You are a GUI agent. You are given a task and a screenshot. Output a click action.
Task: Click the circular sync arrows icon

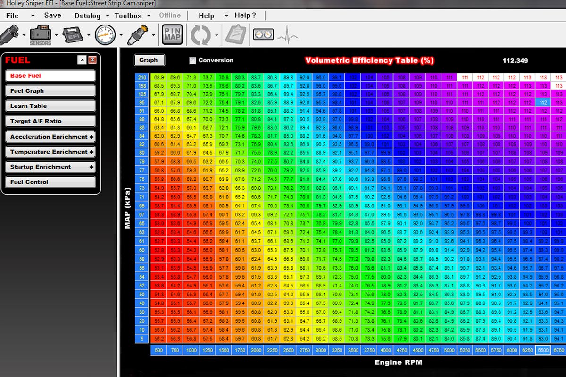click(x=200, y=34)
